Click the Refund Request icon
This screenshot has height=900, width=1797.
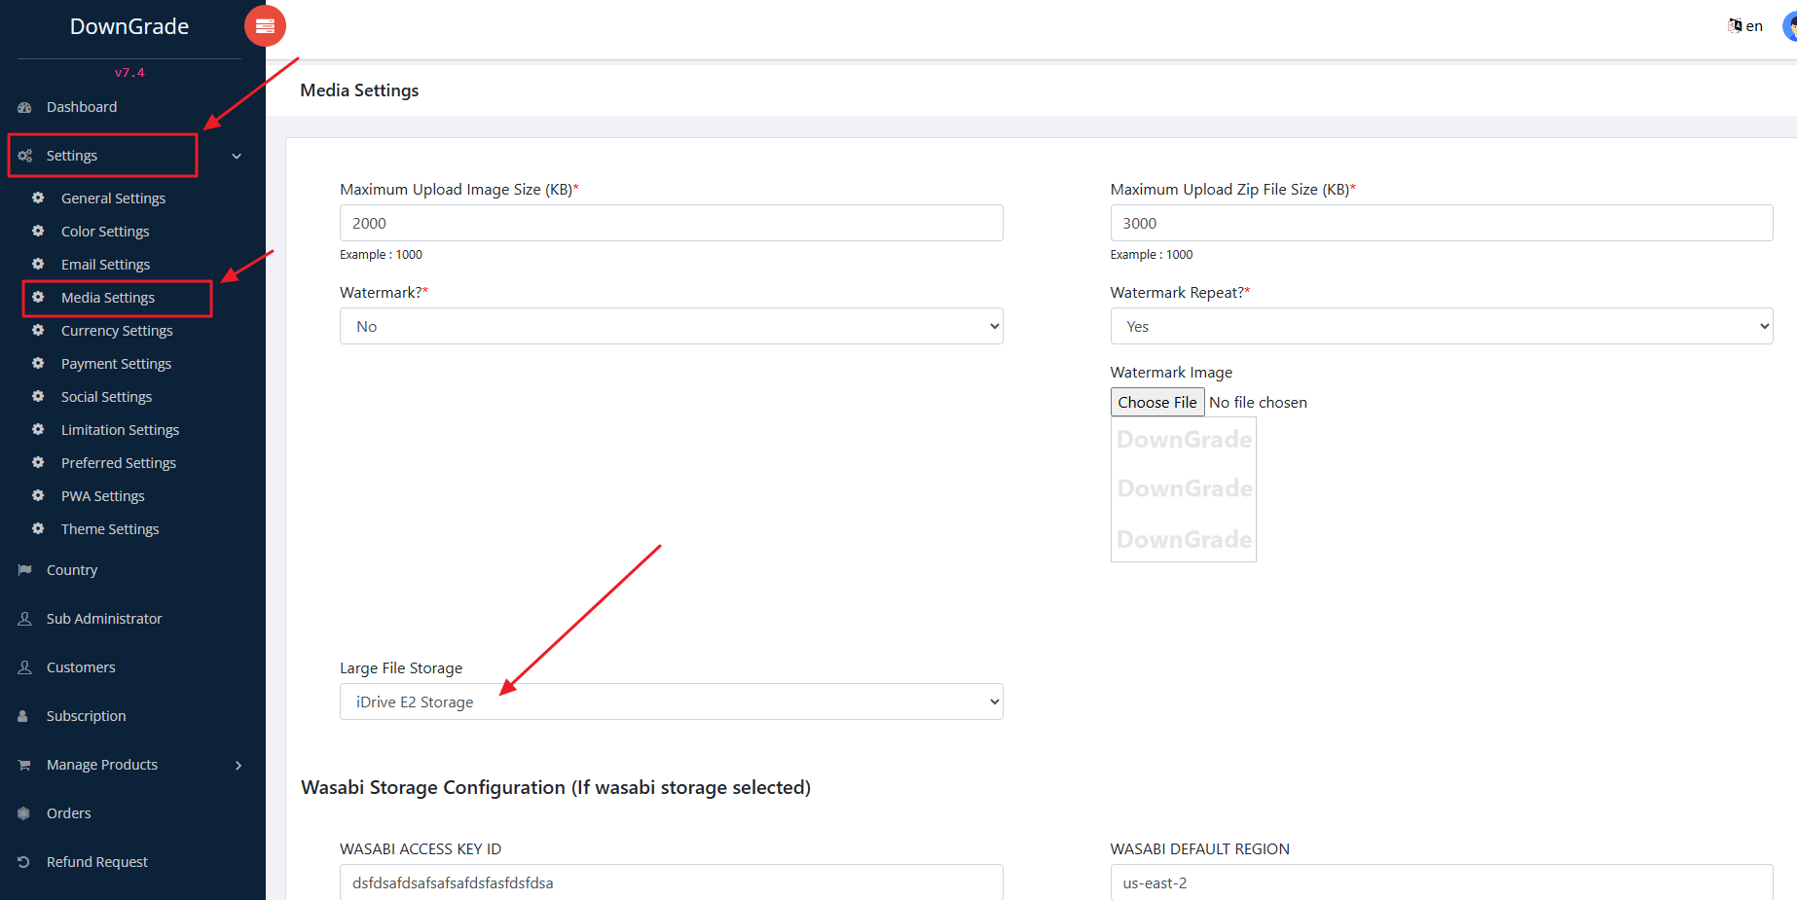(x=25, y=862)
